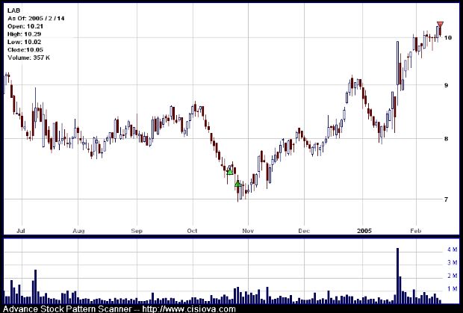Click the price axis label 8
The height and width of the screenshot is (313, 463).
[x=446, y=138]
